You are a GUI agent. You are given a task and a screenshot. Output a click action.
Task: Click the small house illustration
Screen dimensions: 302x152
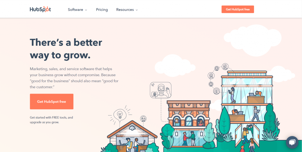tap(132, 136)
